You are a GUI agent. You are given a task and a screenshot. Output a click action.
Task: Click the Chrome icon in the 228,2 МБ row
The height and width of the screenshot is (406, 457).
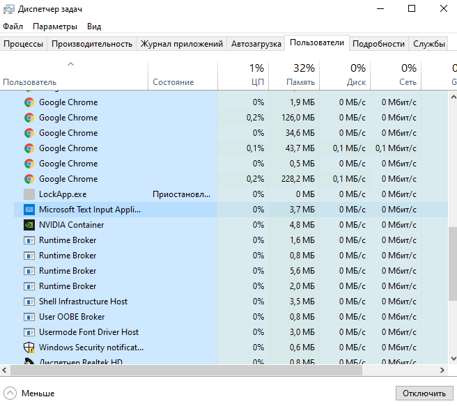coord(29,179)
